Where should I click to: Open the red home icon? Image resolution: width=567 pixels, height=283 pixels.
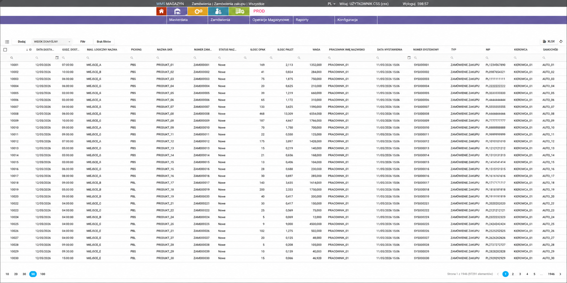click(161, 11)
